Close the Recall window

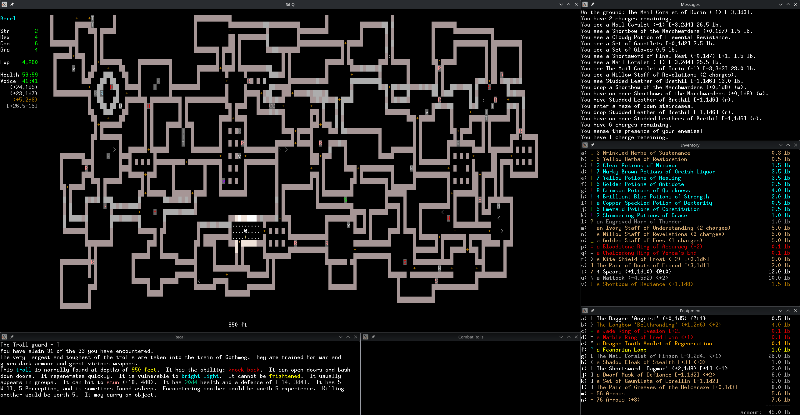(356, 337)
